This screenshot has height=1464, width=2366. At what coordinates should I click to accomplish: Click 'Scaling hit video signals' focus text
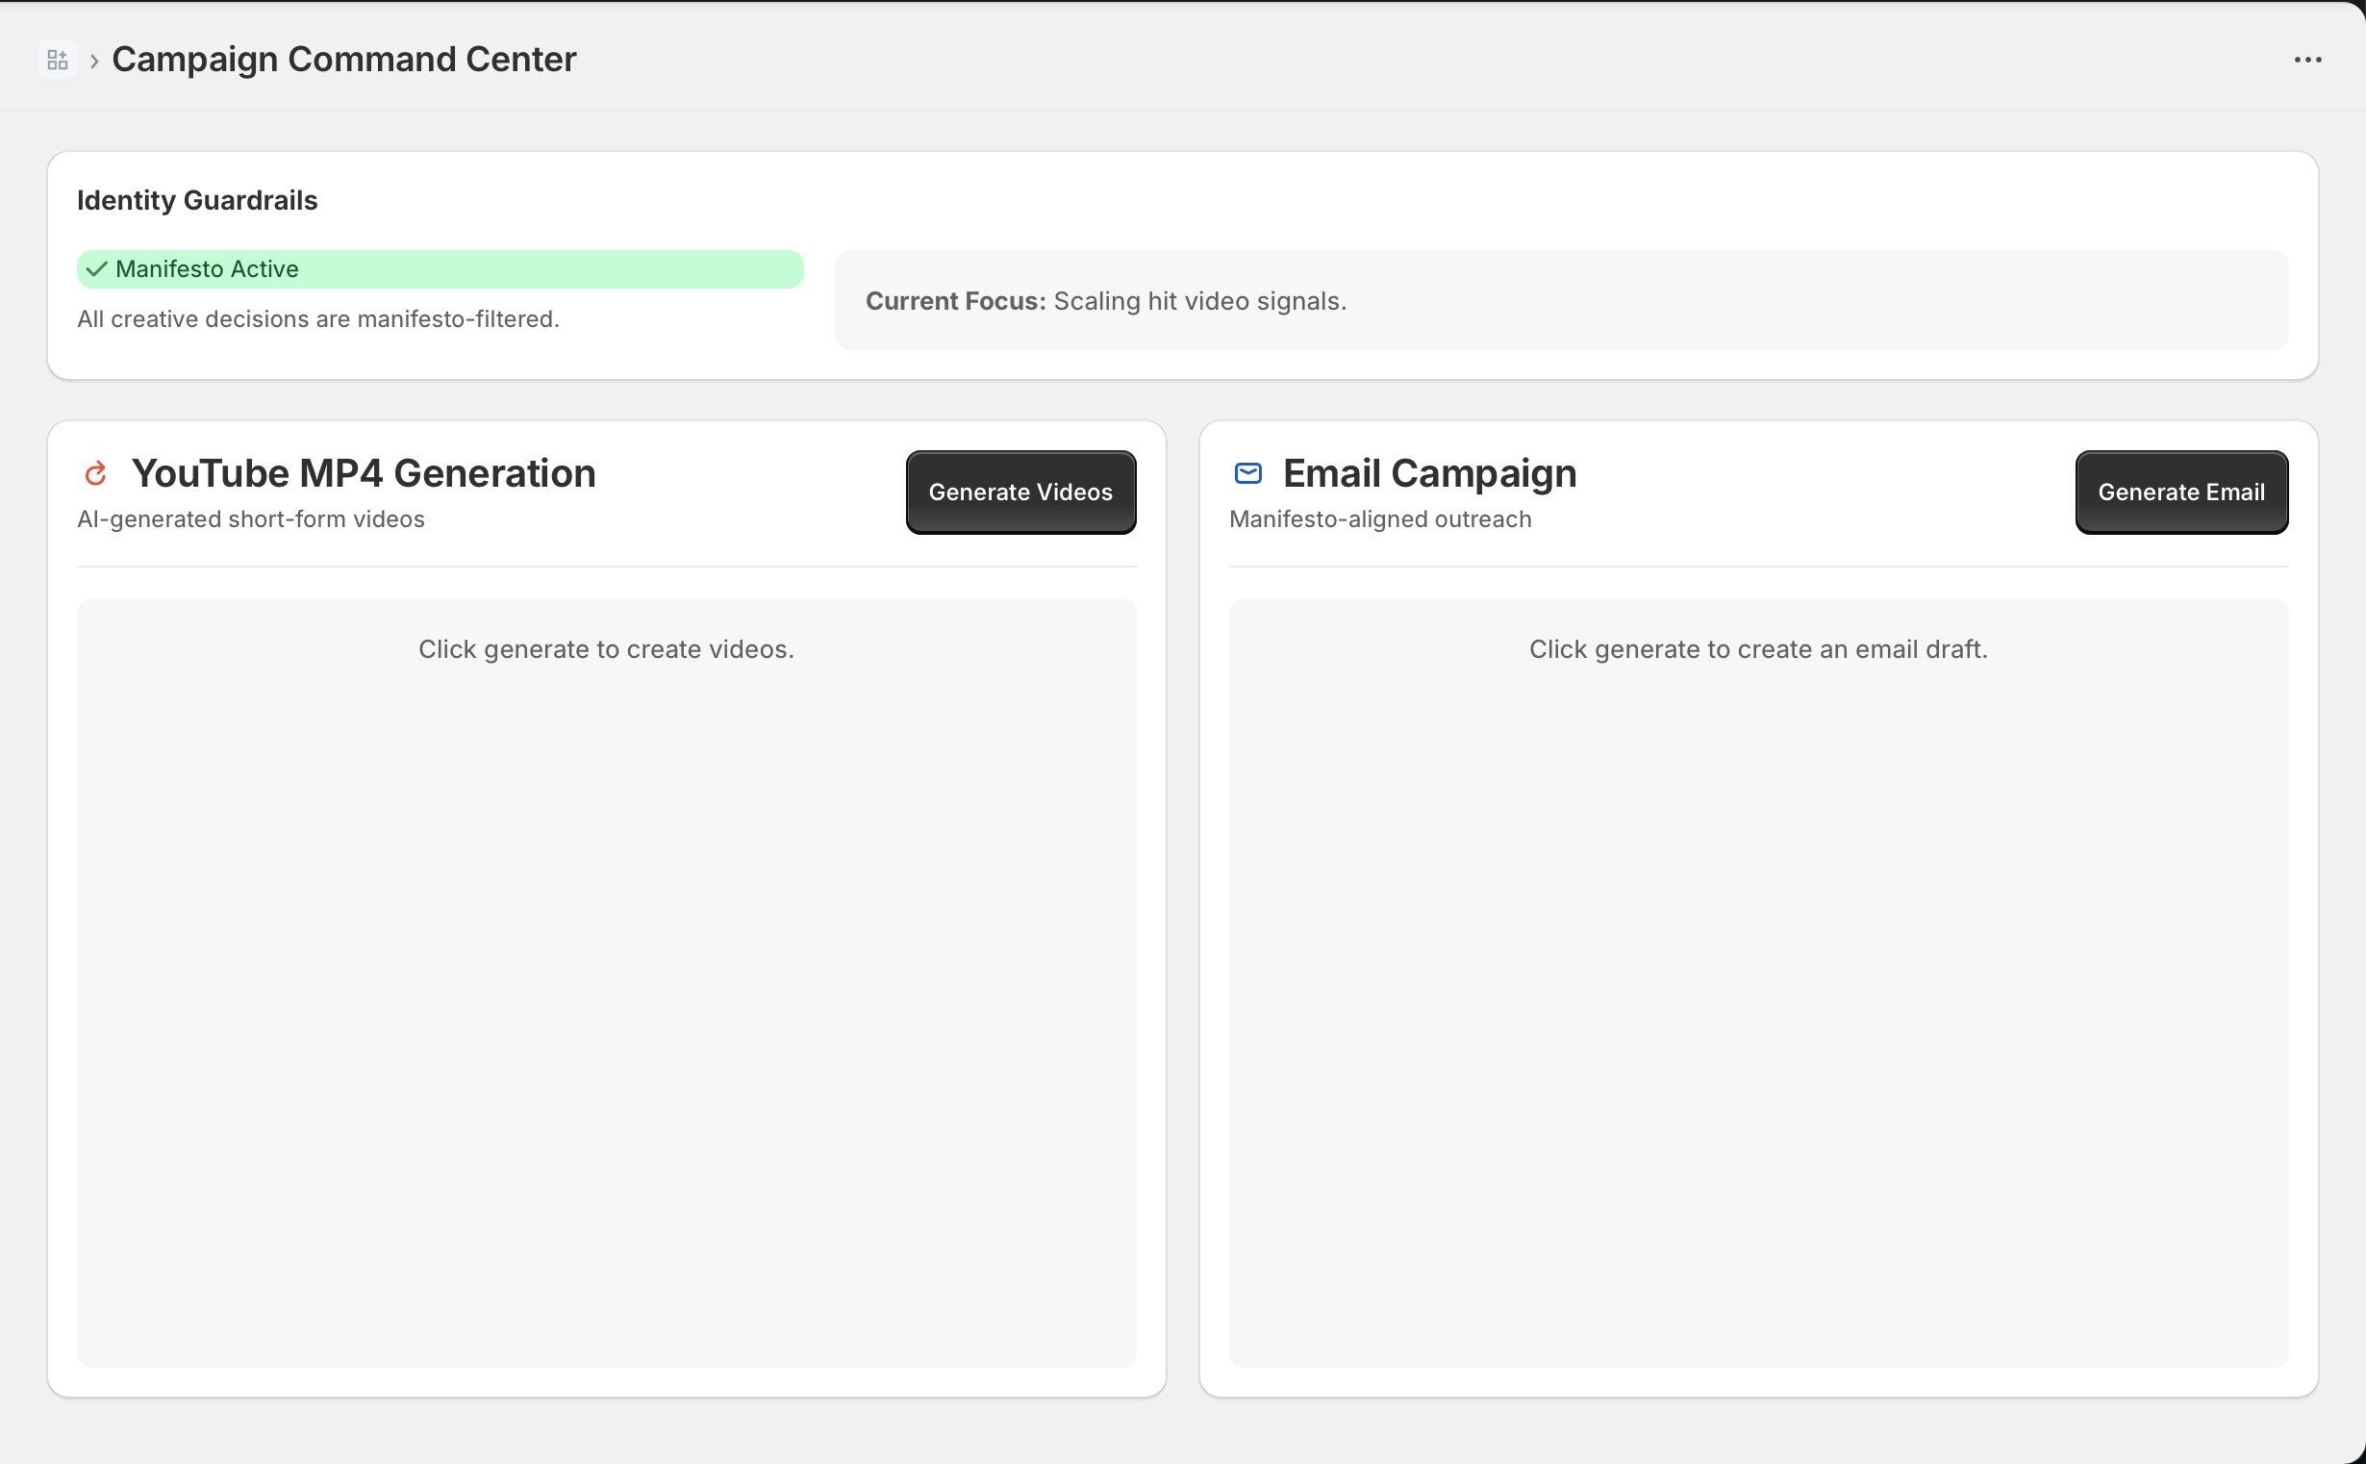pos(1199,301)
